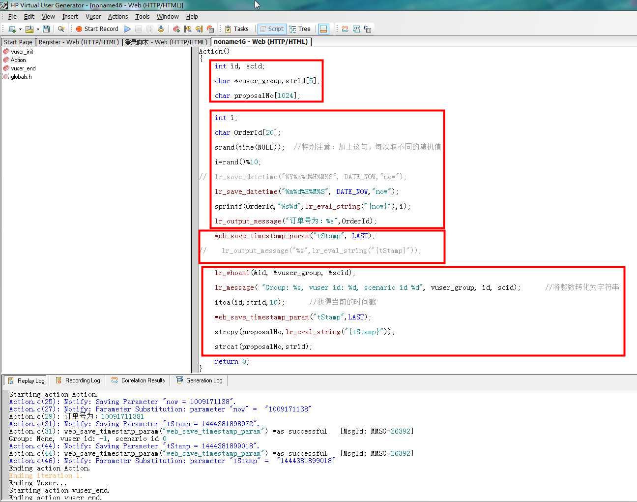
Task: Save the script with the floppy icon
Action: pyautogui.click(x=46, y=29)
